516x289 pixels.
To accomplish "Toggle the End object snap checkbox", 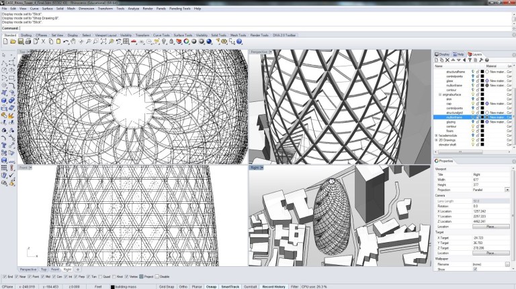I will point(4,276).
